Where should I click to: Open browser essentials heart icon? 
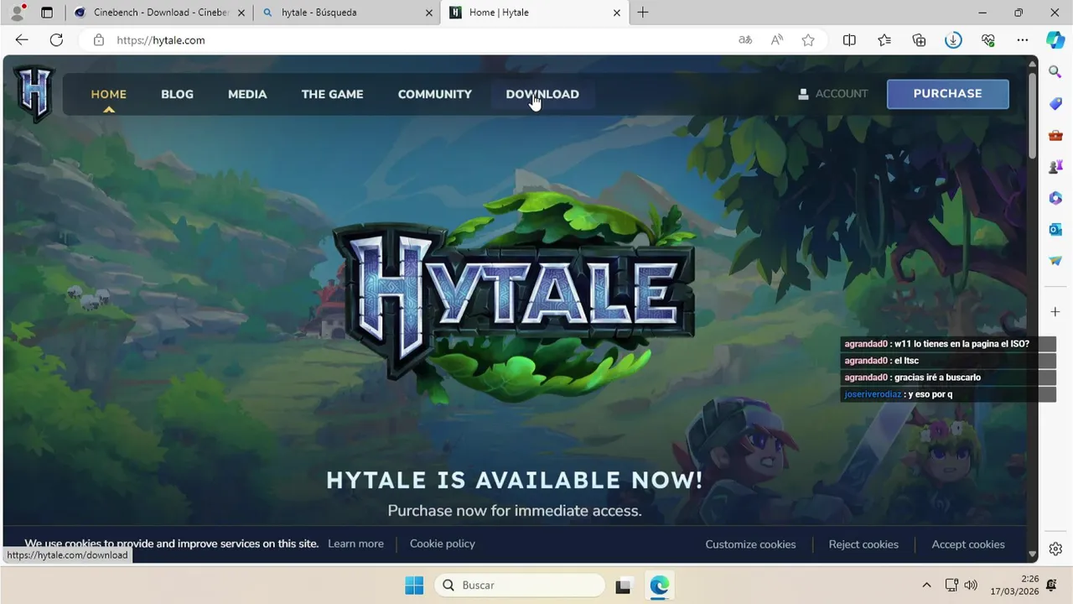(x=987, y=40)
